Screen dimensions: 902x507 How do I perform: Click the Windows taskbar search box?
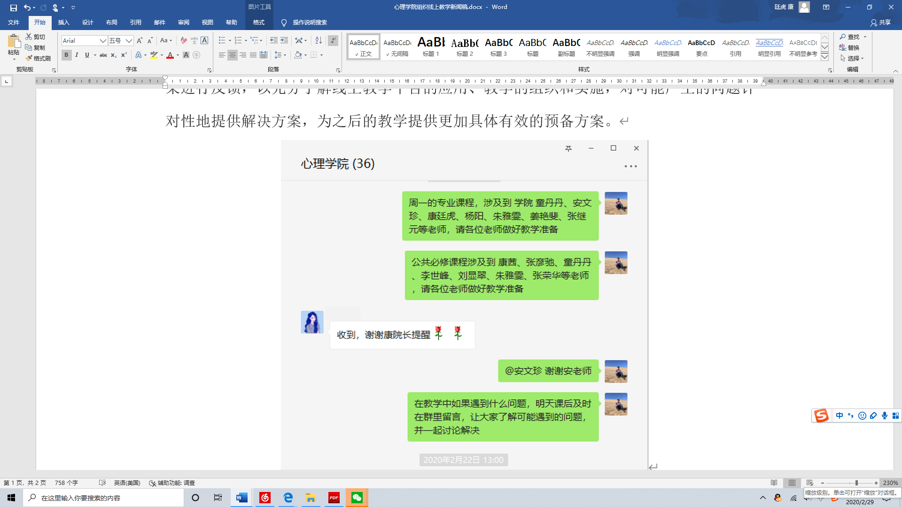(103, 498)
